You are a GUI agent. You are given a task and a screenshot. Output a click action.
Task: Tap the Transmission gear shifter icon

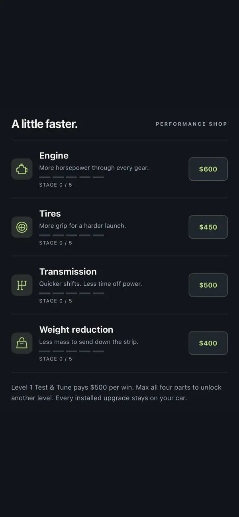click(22, 285)
